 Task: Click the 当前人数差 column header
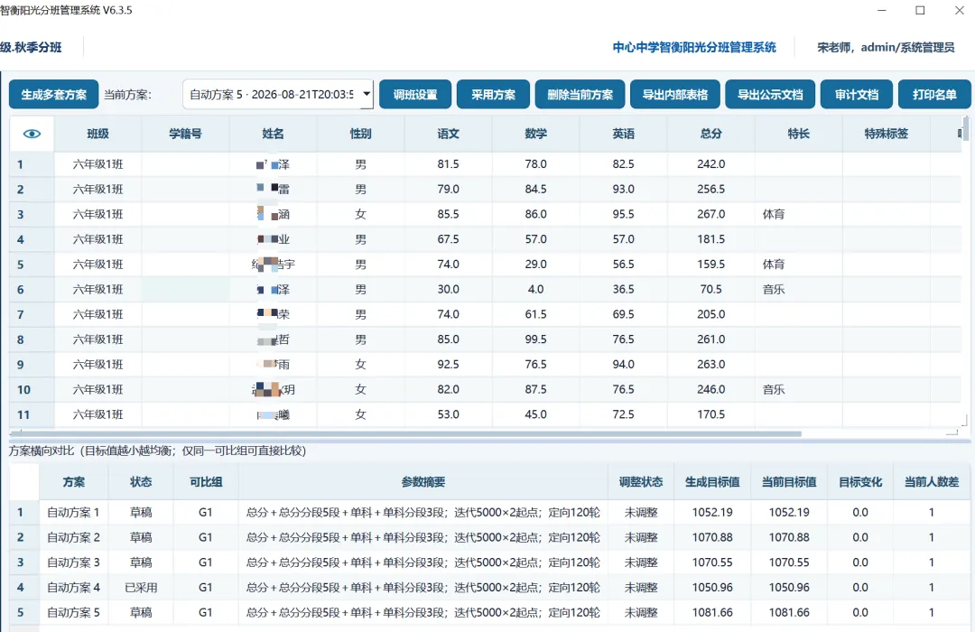click(932, 482)
